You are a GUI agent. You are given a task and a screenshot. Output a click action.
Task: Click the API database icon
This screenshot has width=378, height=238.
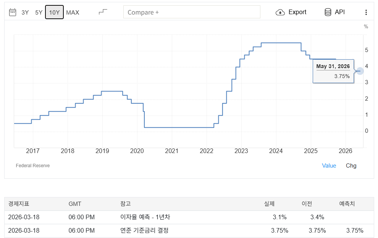click(x=328, y=12)
